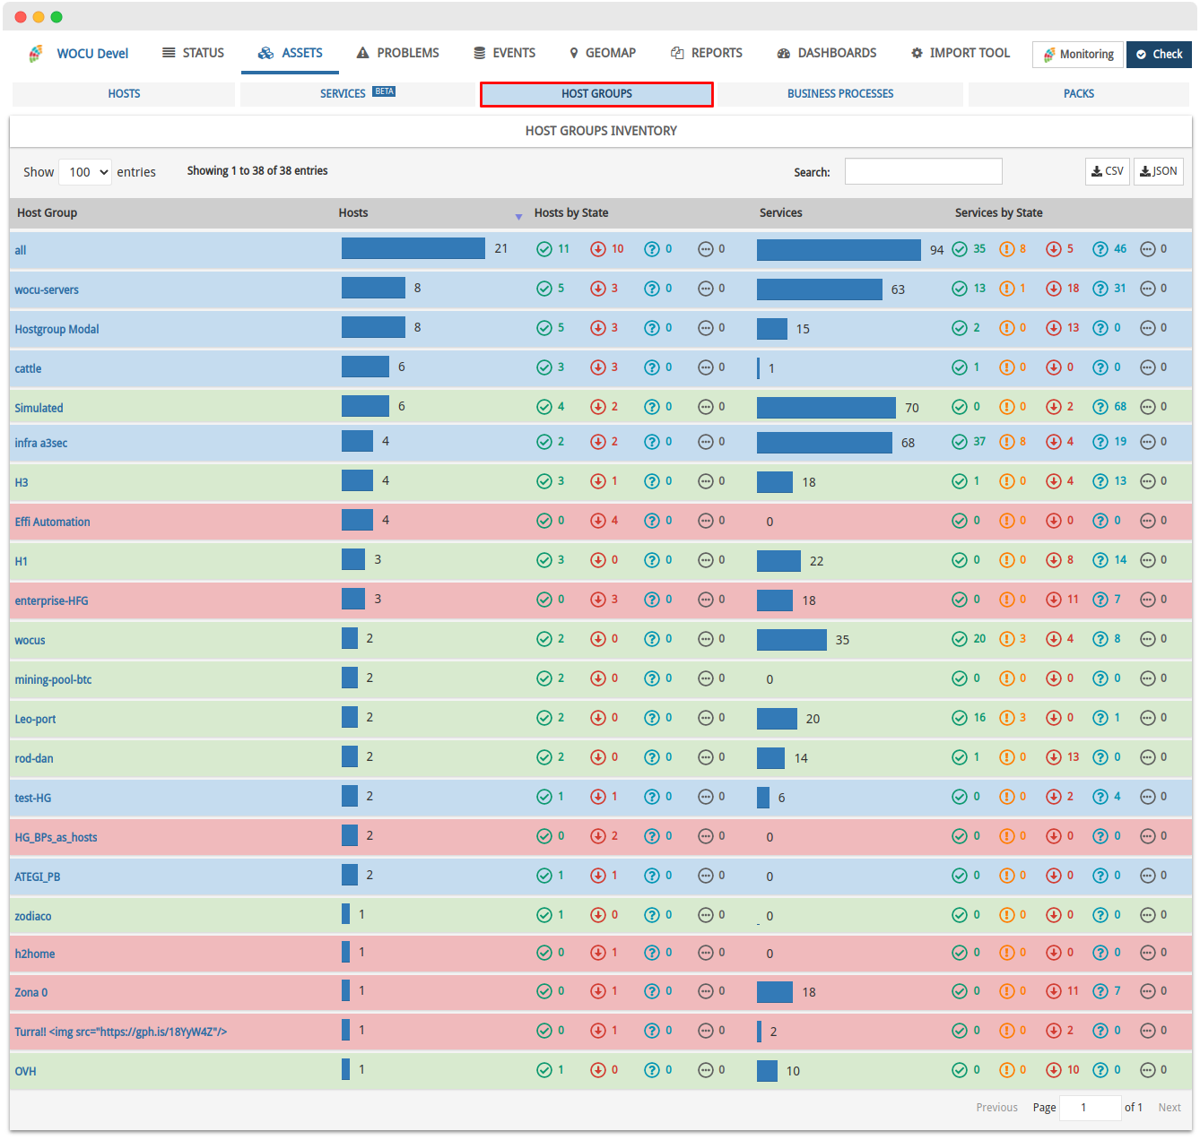Viewport: 1200px width, 1140px height.
Task: Click services unknown icon in Simulated row
Action: tap(1100, 407)
